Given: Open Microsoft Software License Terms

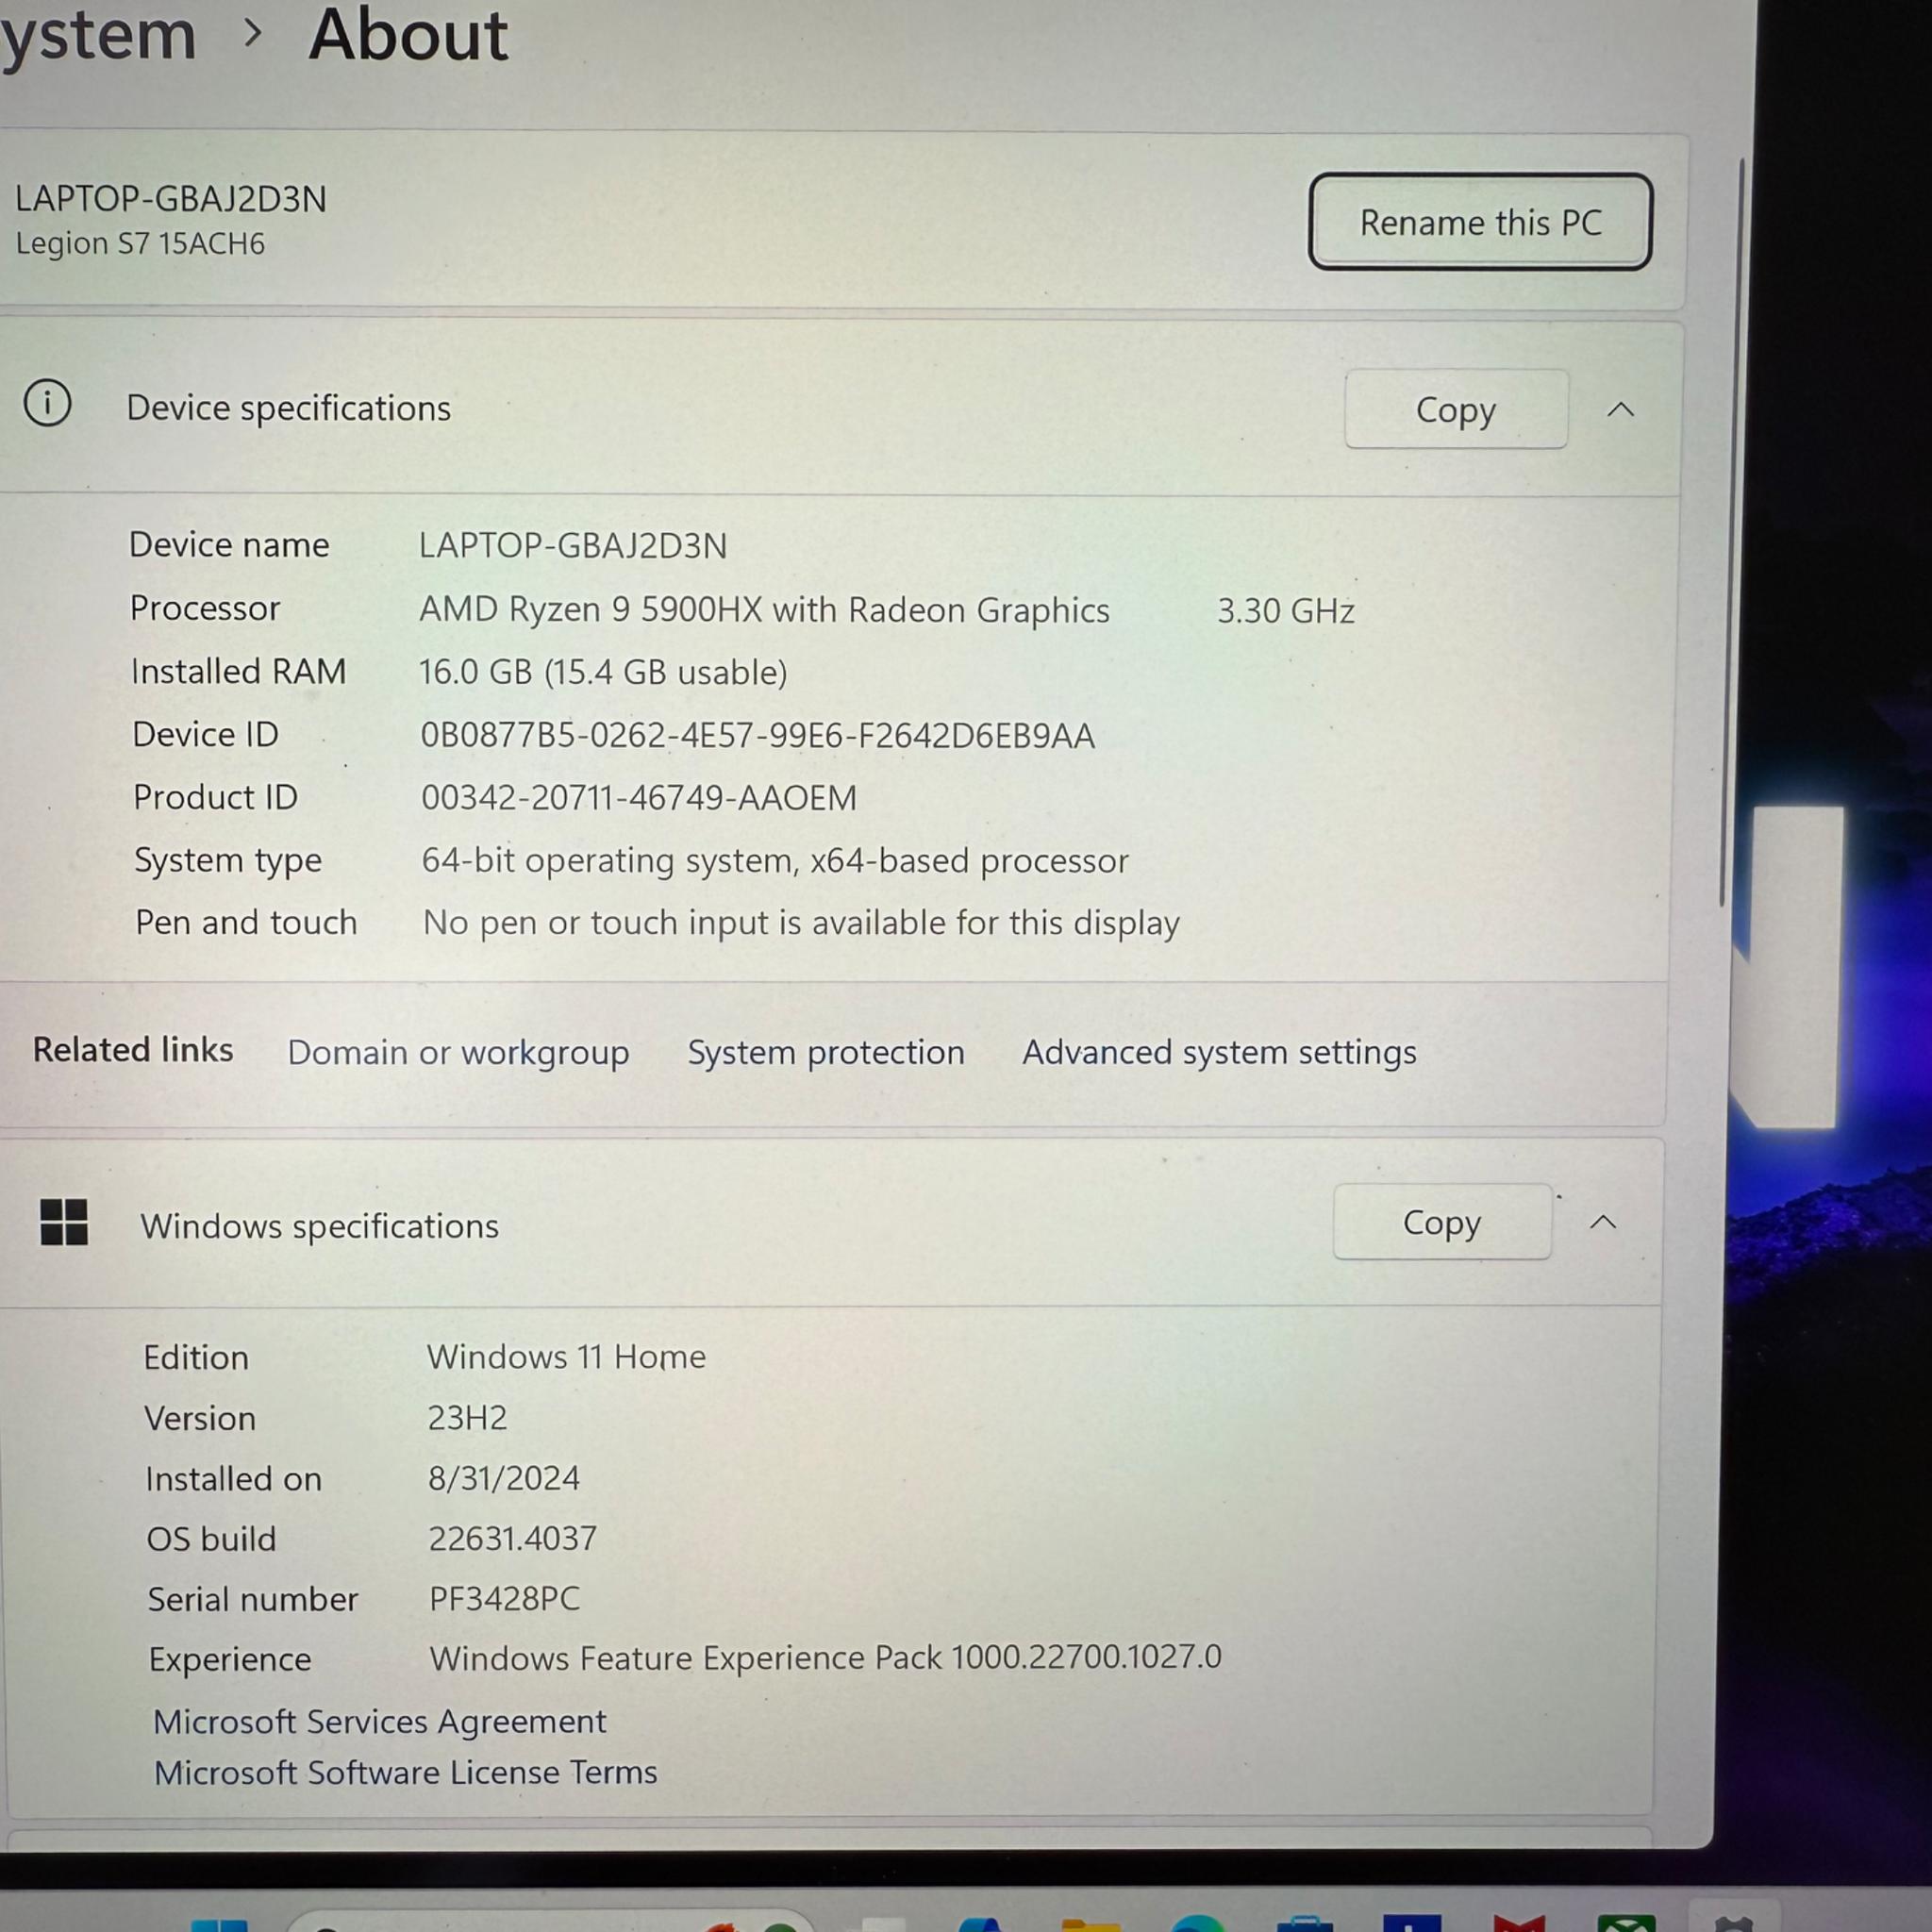Looking at the screenshot, I should click(x=405, y=1772).
